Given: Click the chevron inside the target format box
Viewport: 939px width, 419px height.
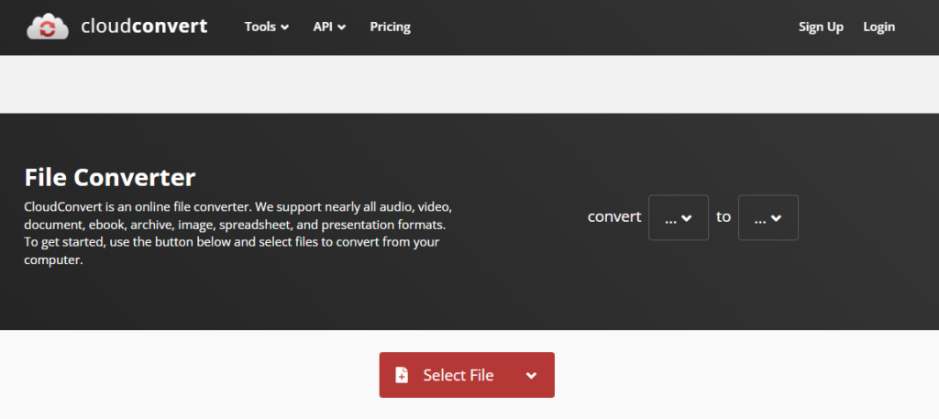Looking at the screenshot, I should click(776, 218).
